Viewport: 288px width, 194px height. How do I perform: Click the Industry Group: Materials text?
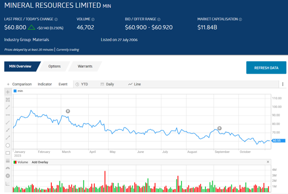click(x=27, y=40)
